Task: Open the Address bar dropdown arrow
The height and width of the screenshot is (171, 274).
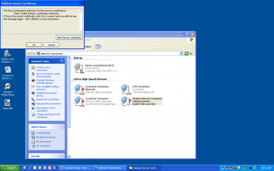Action: 181,53
